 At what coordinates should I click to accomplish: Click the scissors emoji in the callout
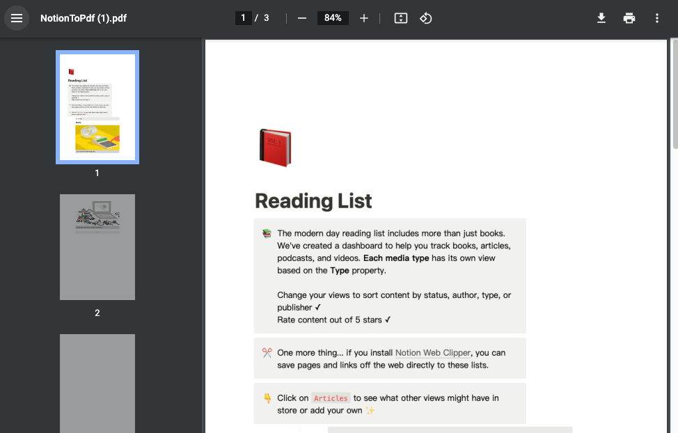tap(265, 352)
